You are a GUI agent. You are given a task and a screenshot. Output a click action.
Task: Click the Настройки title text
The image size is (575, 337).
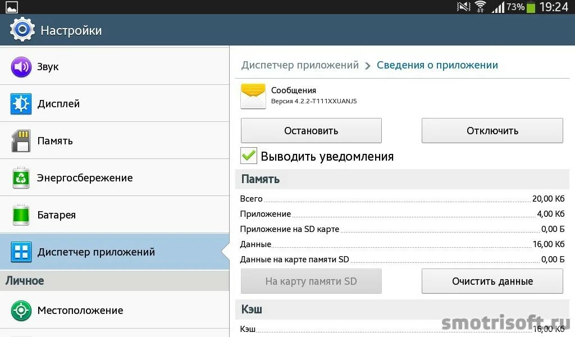pyautogui.click(x=71, y=30)
